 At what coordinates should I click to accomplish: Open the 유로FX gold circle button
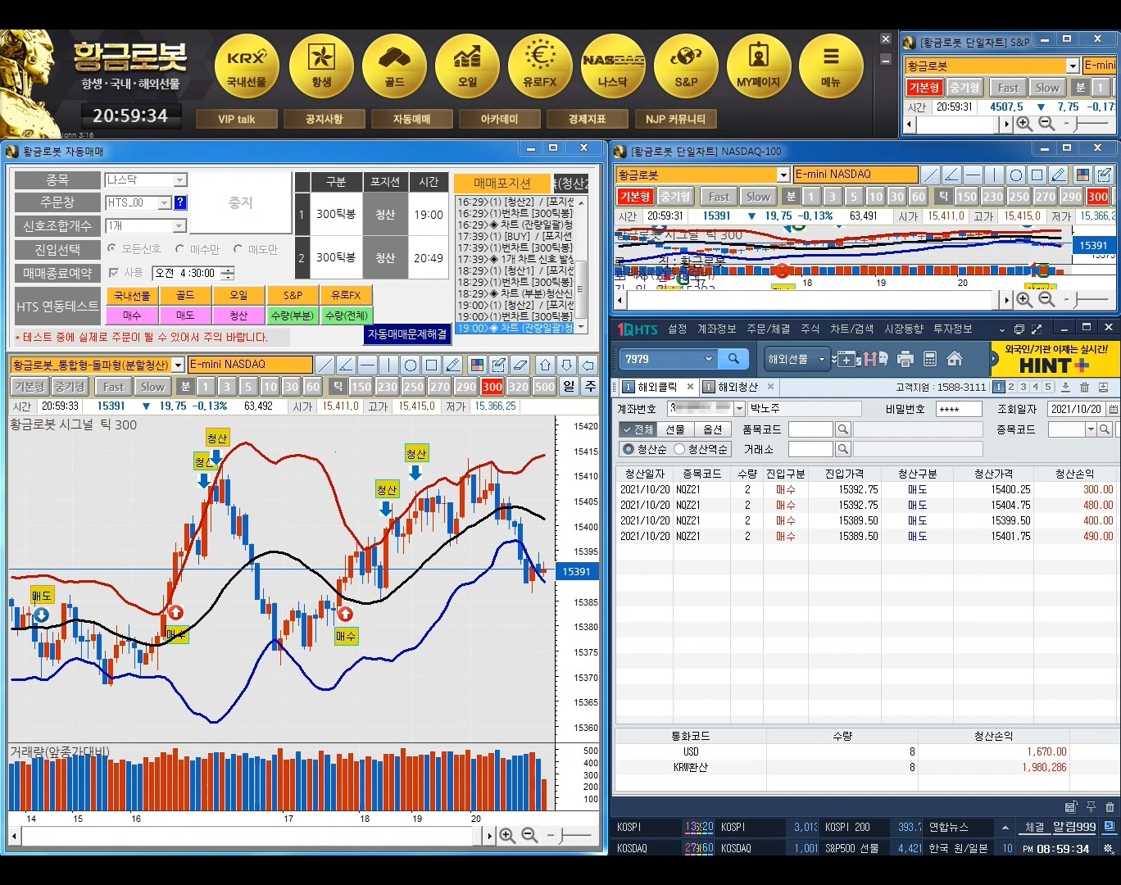(x=540, y=67)
